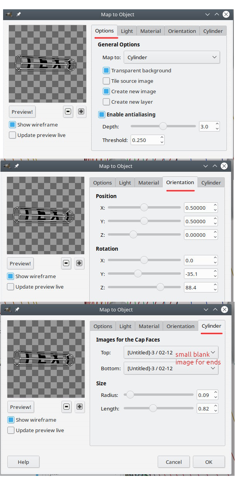Confirm with the OK button
The image size is (240, 477).
pos(209,462)
